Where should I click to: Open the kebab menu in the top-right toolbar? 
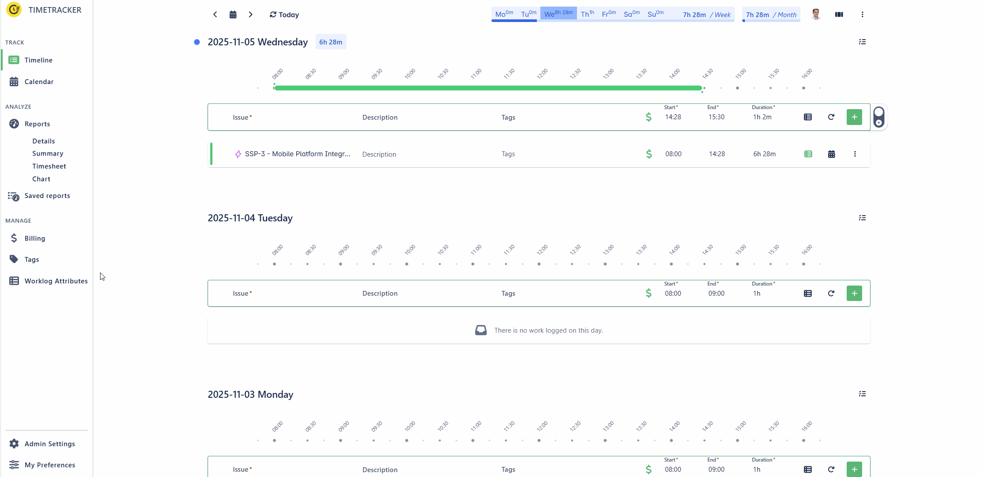click(863, 14)
